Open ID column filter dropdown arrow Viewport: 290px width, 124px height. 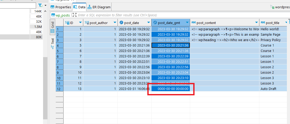pos(80,23)
